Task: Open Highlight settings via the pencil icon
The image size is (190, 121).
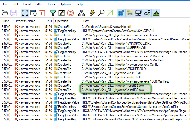Action: [62, 13]
